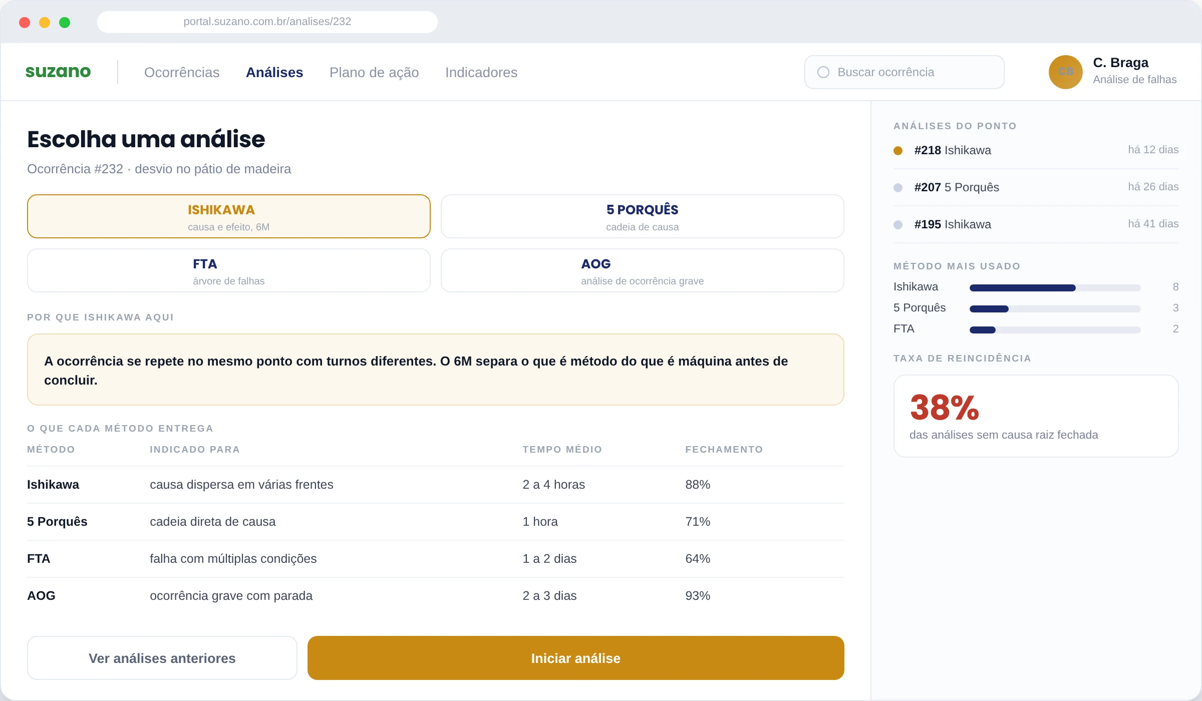Click the 38% reincidência figure
Screen dimensions: 1202x701
click(944, 407)
